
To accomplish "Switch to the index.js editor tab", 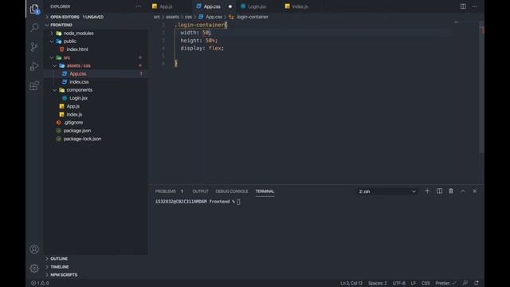I will click(300, 6).
